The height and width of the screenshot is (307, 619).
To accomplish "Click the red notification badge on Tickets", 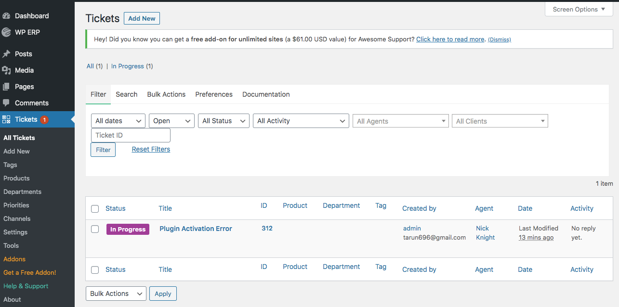I will point(44,119).
